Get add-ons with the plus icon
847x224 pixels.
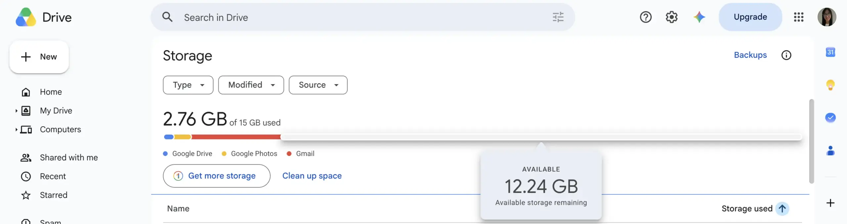tap(830, 203)
